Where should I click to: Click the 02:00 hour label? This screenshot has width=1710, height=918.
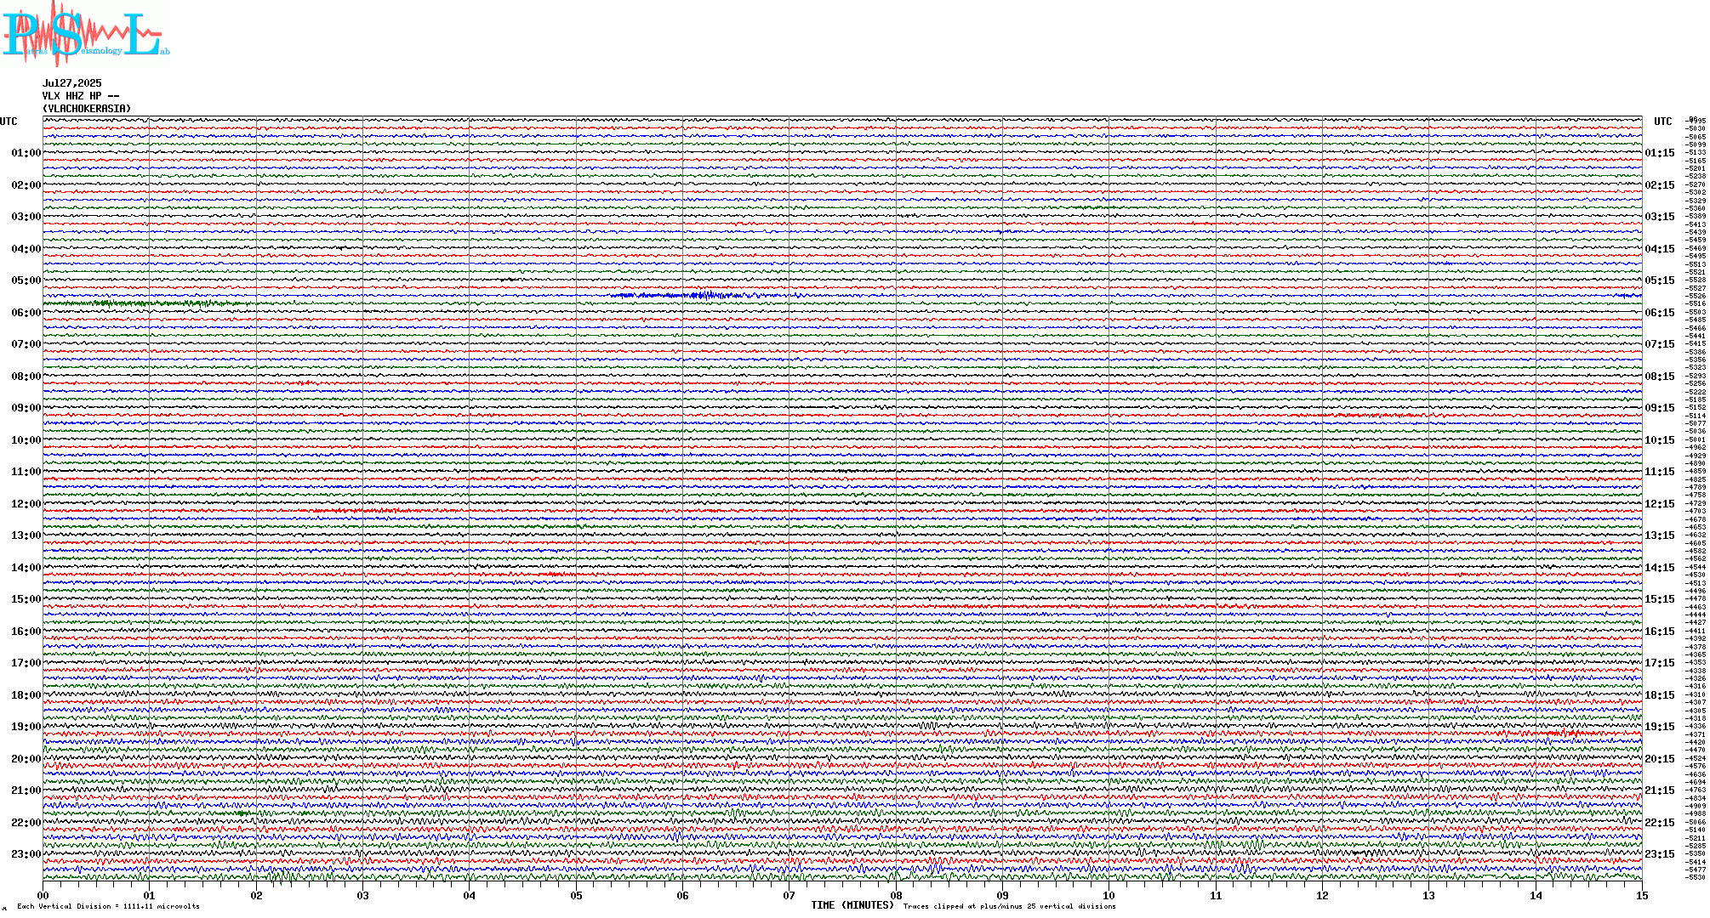pyautogui.click(x=26, y=185)
